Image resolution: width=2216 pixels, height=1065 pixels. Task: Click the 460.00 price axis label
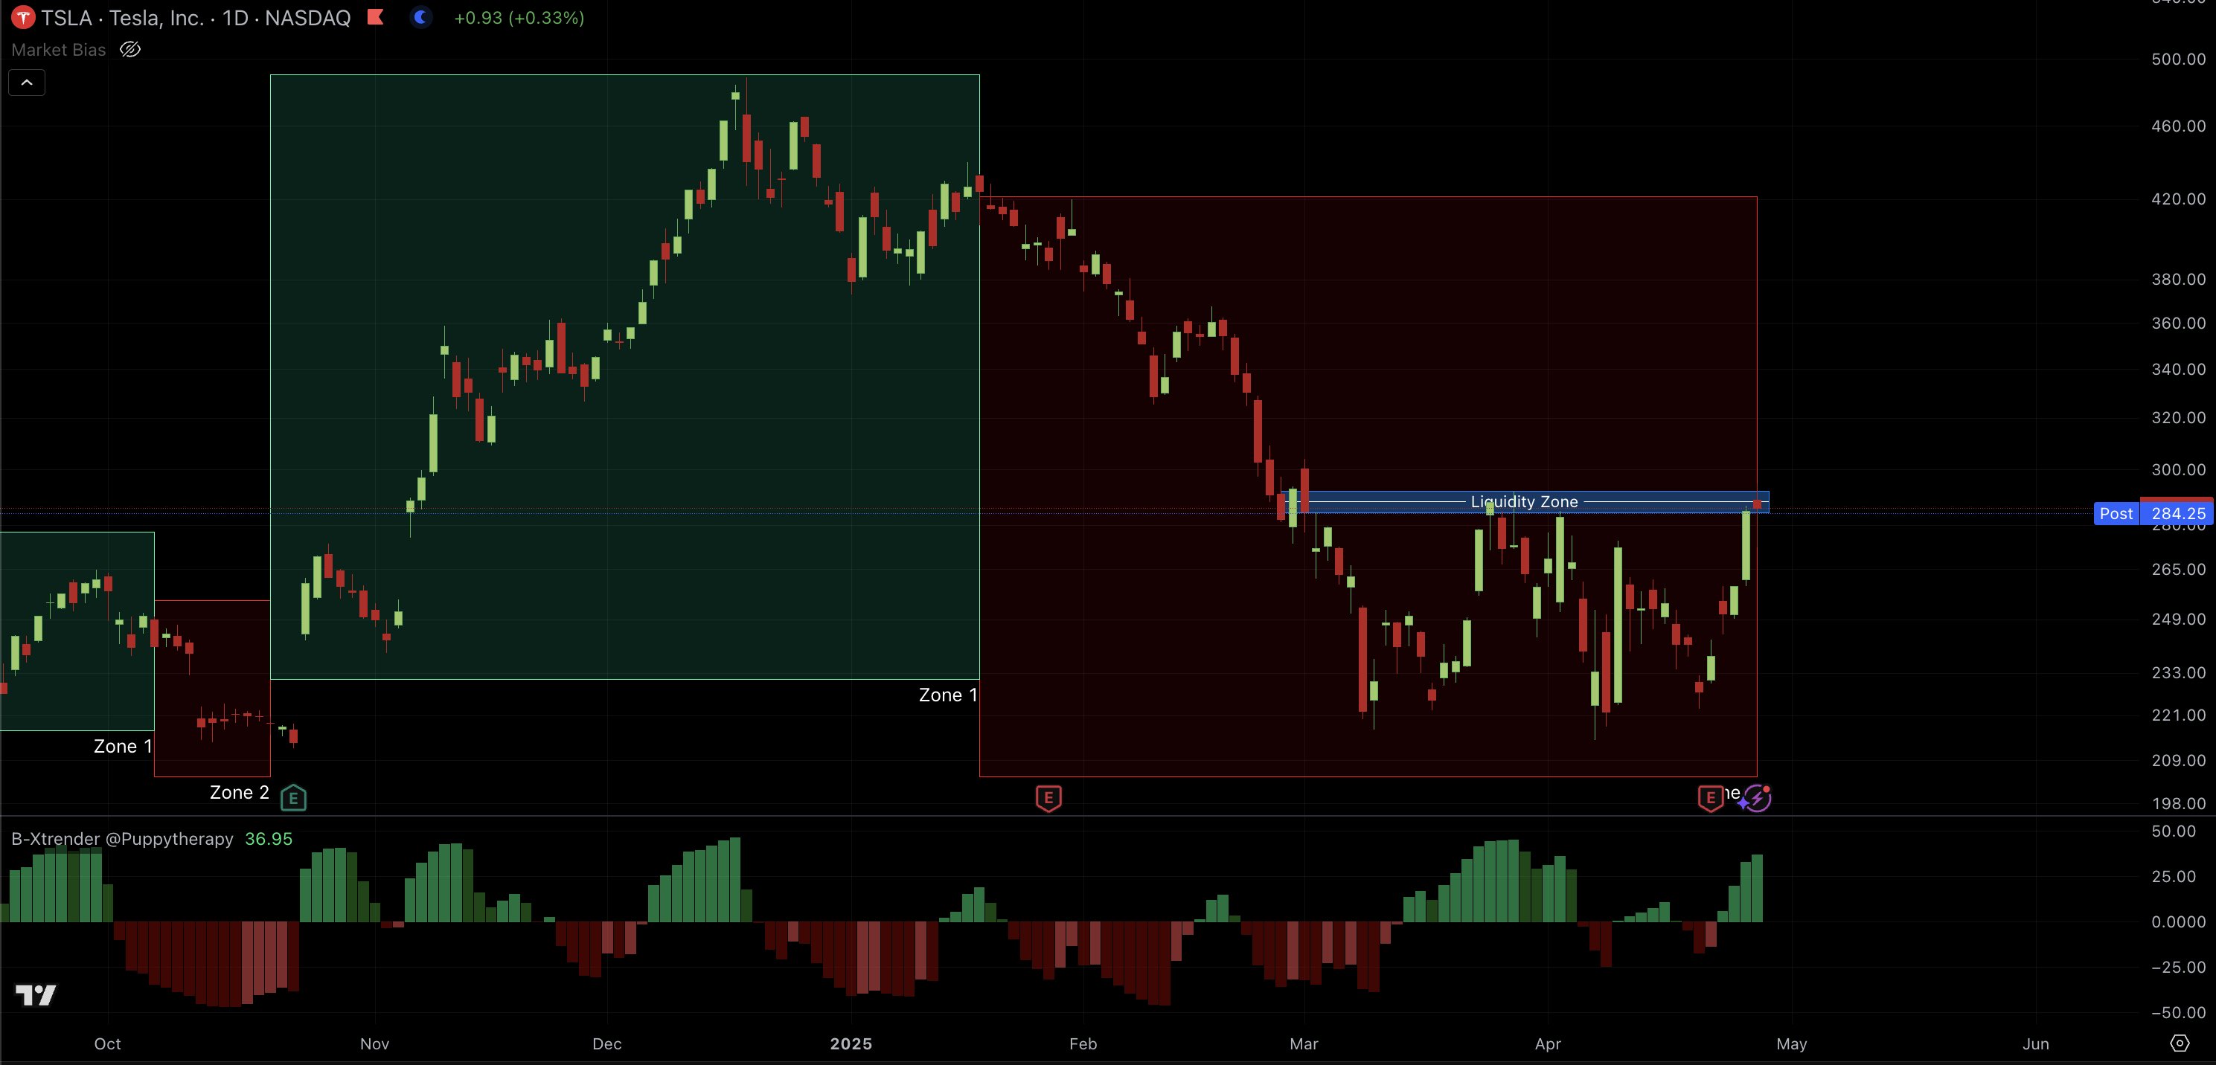point(2178,126)
